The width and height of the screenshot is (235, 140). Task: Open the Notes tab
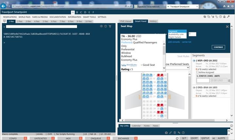coord(147,126)
